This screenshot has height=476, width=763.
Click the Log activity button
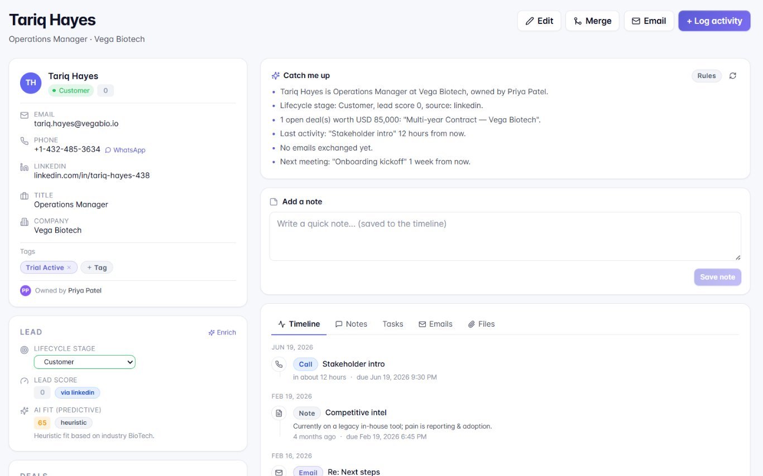tap(714, 21)
